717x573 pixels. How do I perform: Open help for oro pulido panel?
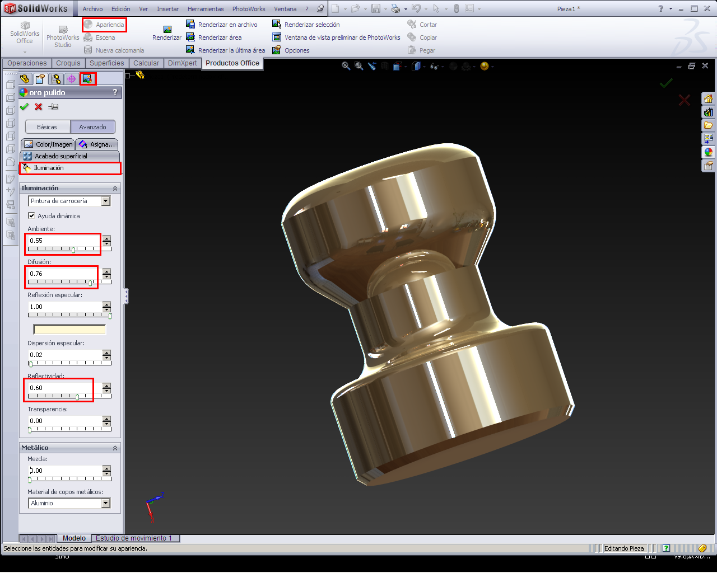click(115, 92)
